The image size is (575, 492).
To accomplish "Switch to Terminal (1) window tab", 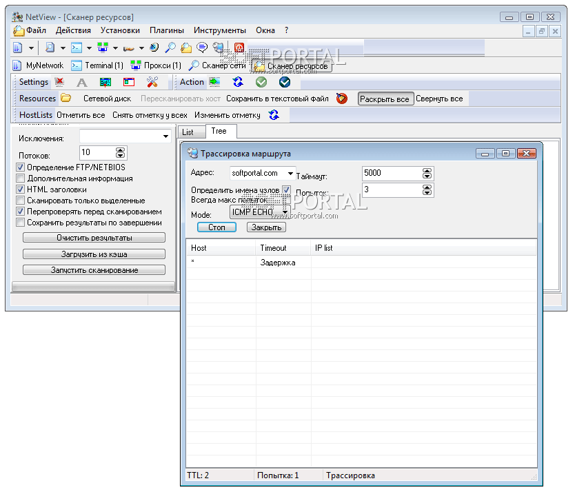I will pos(97,65).
